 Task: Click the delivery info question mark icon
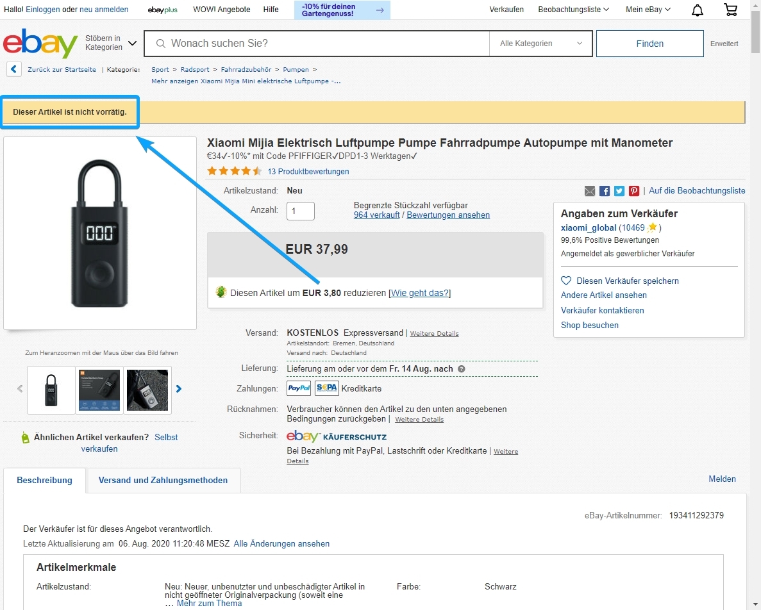coord(462,369)
